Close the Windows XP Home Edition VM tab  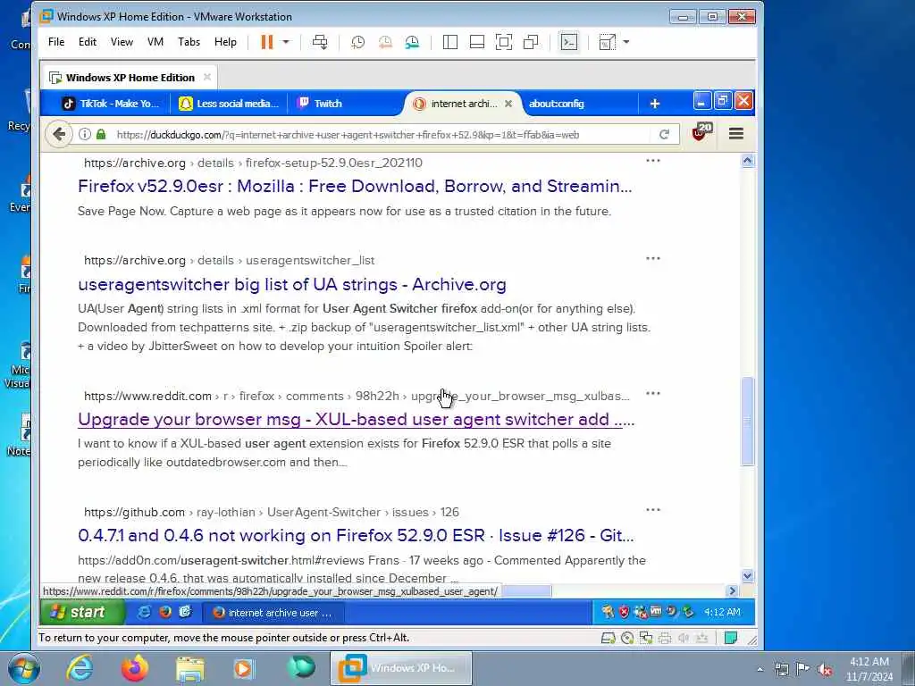coord(207,77)
